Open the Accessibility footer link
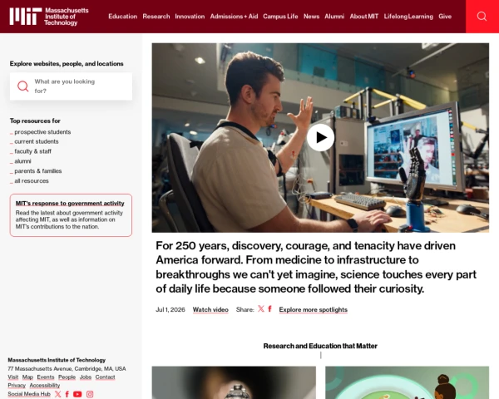This screenshot has height=399, width=499. (x=45, y=386)
